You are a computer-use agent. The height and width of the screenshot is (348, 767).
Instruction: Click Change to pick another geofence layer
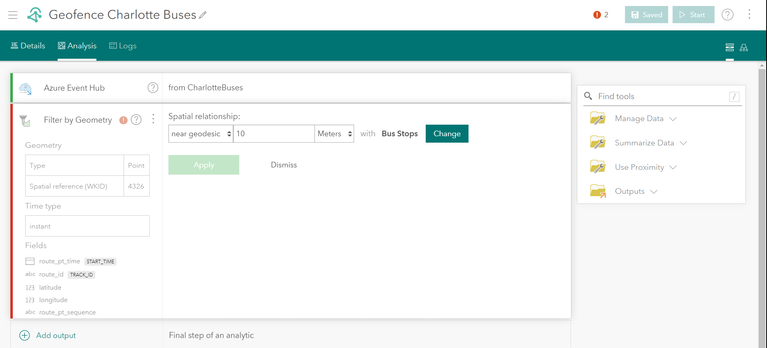click(x=447, y=134)
